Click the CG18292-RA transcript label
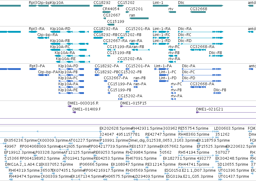This screenshot has width=256, height=181. (x=106, y=29)
